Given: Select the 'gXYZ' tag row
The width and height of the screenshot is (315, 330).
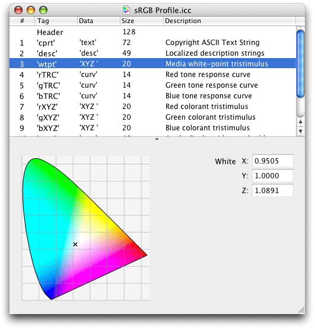Looking at the screenshot, I should [153, 117].
